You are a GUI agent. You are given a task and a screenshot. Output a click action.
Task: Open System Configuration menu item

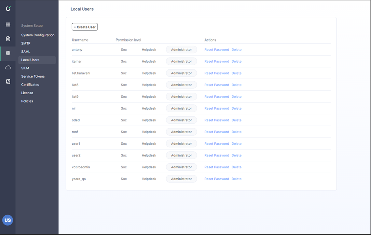point(37,35)
